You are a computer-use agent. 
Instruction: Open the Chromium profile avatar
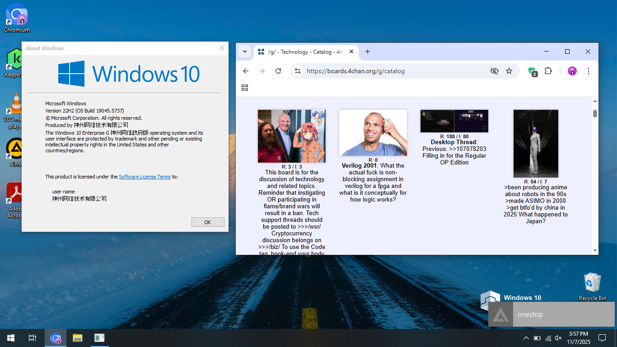[x=572, y=71]
